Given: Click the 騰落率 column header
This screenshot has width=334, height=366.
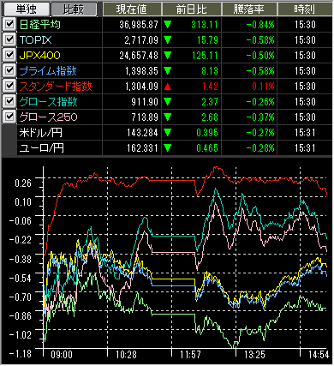Looking at the screenshot, I should click(x=249, y=9).
